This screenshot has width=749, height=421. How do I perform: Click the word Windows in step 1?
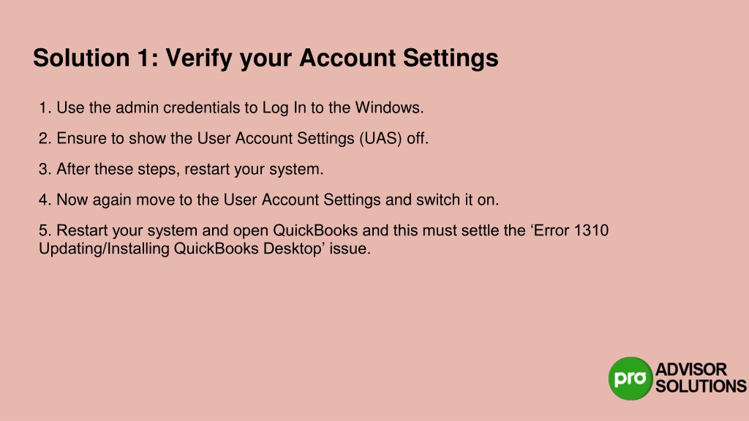(x=387, y=108)
